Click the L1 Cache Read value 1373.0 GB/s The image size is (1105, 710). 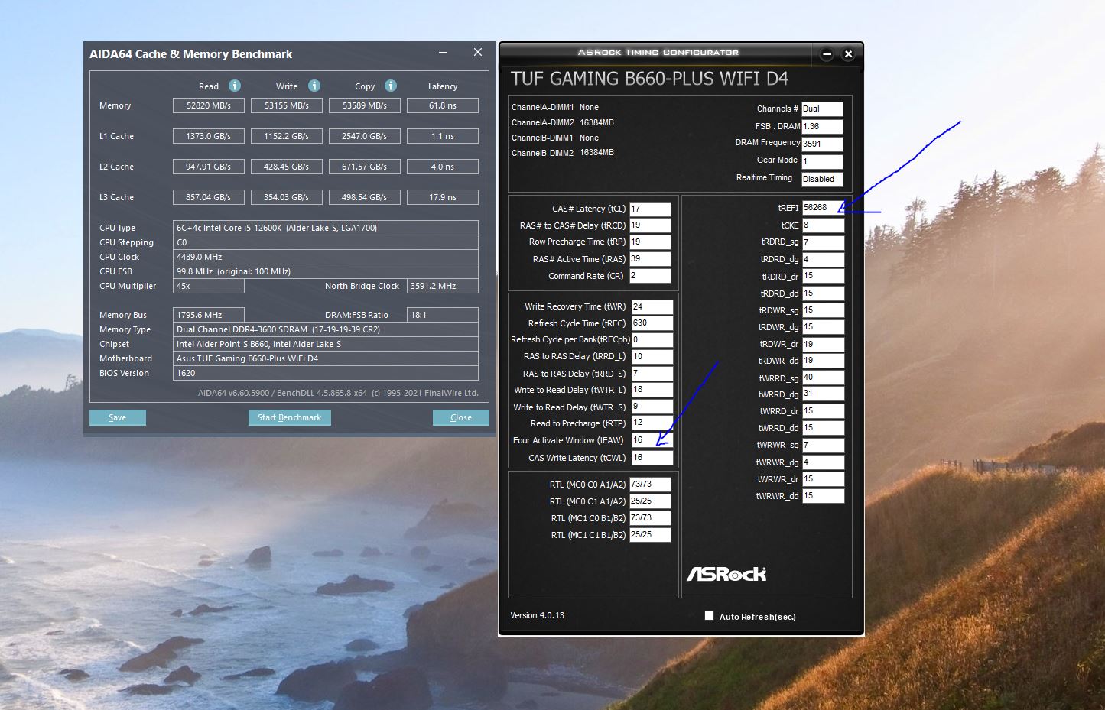(x=209, y=136)
